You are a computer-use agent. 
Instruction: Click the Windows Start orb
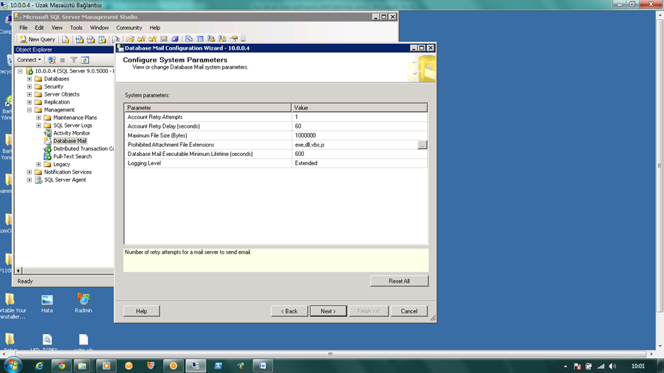coord(12,365)
